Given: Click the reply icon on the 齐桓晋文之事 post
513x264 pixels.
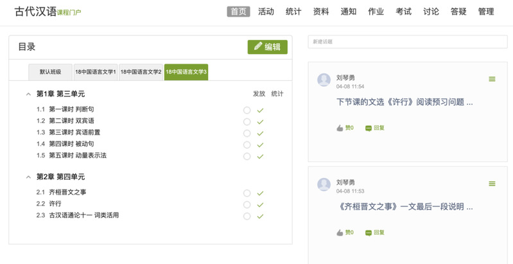Looking at the screenshot, I should (369, 233).
